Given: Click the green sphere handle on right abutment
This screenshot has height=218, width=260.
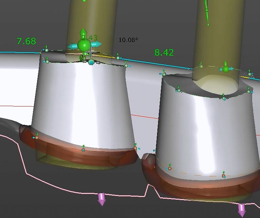Looking at the screenshot, I should [226, 69].
